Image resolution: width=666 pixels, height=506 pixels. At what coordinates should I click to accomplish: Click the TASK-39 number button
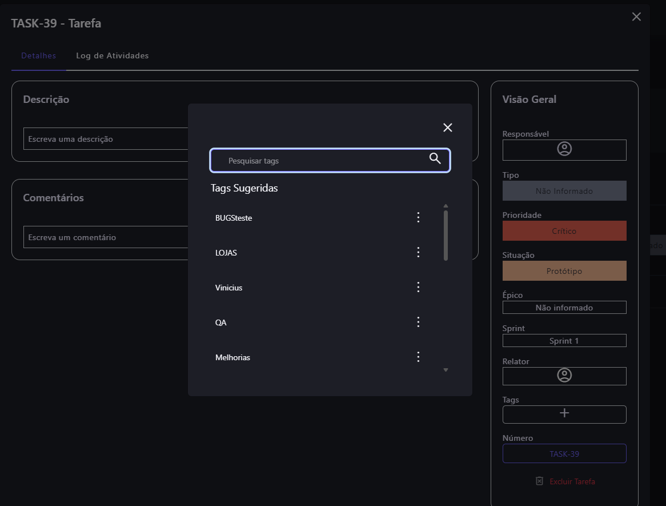(564, 454)
